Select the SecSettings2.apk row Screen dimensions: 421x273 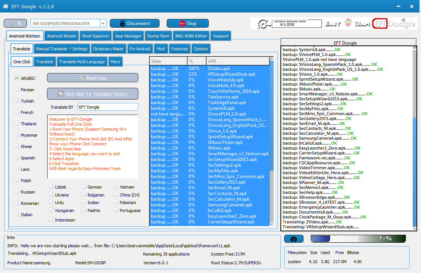point(210,165)
